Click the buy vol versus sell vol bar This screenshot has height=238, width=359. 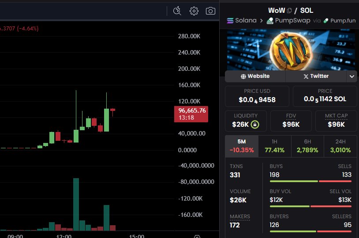pos(310,206)
